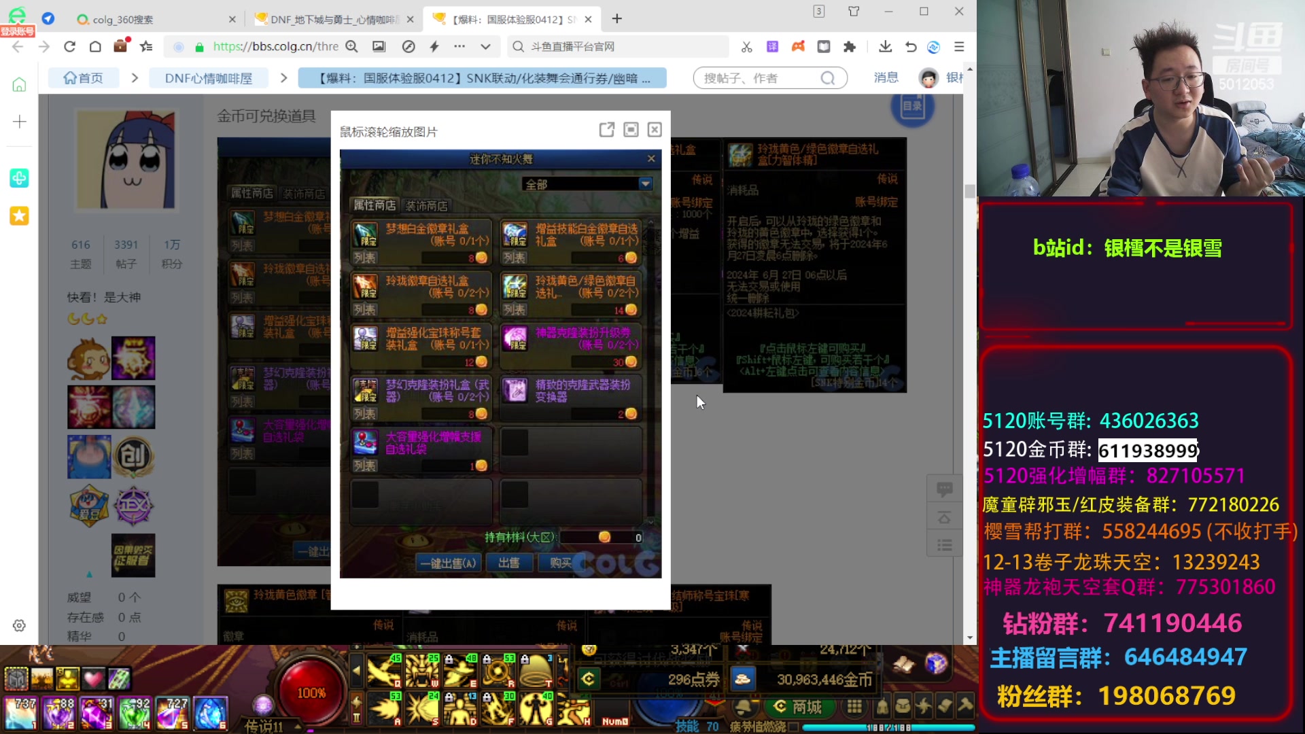Click the 616 主题 topics count
This screenshot has height=734, width=1305.
pyautogui.click(x=81, y=254)
